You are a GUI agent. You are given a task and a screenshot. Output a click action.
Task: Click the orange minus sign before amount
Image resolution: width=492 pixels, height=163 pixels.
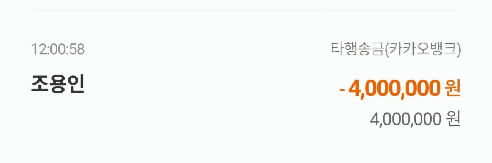[342, 90]
